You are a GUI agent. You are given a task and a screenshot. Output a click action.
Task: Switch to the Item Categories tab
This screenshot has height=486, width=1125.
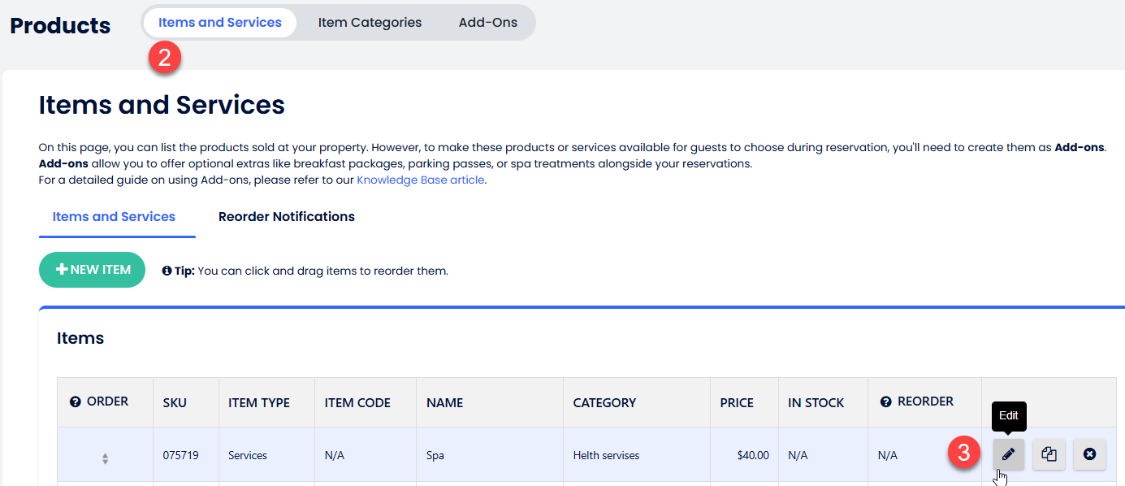(x=370, y=23)
